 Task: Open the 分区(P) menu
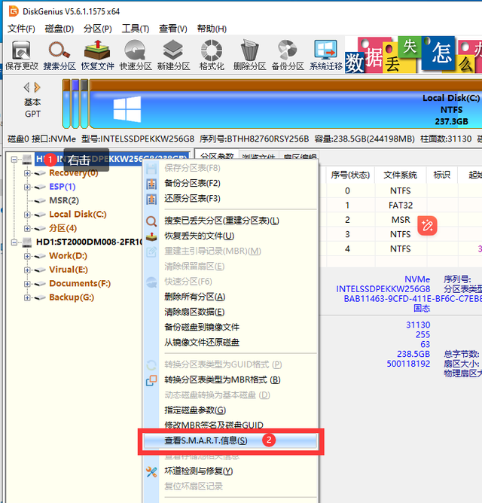(98, 29)
